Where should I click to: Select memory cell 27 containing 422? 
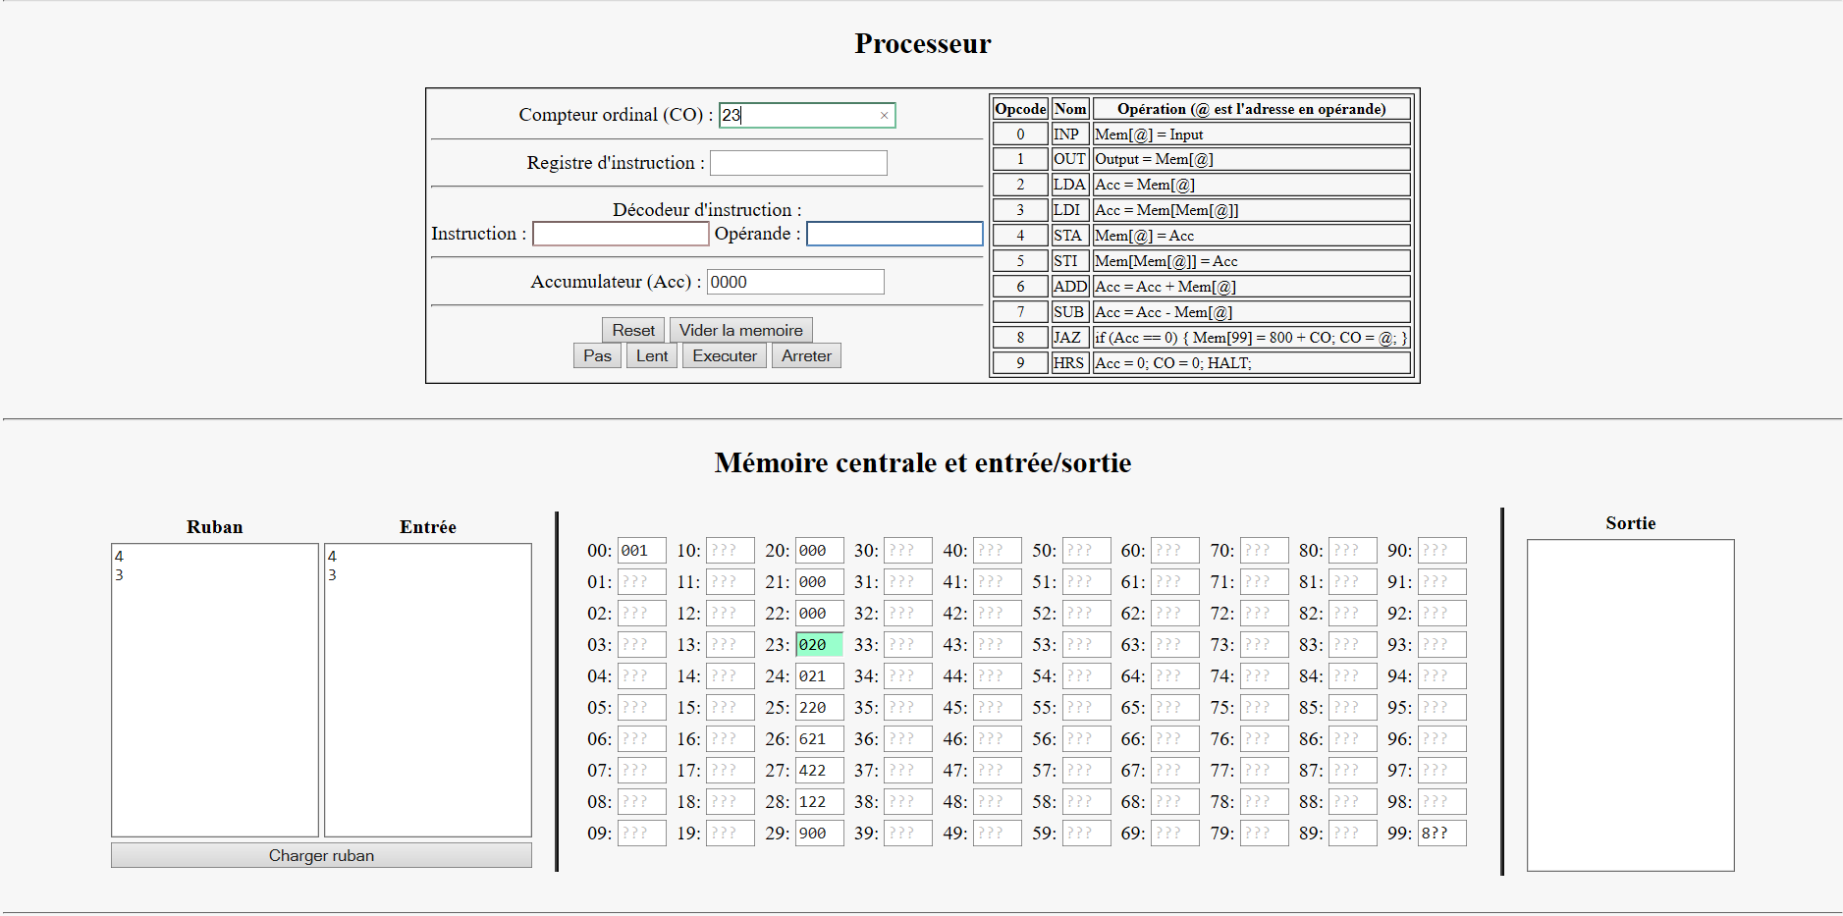(x=819, y=771)
